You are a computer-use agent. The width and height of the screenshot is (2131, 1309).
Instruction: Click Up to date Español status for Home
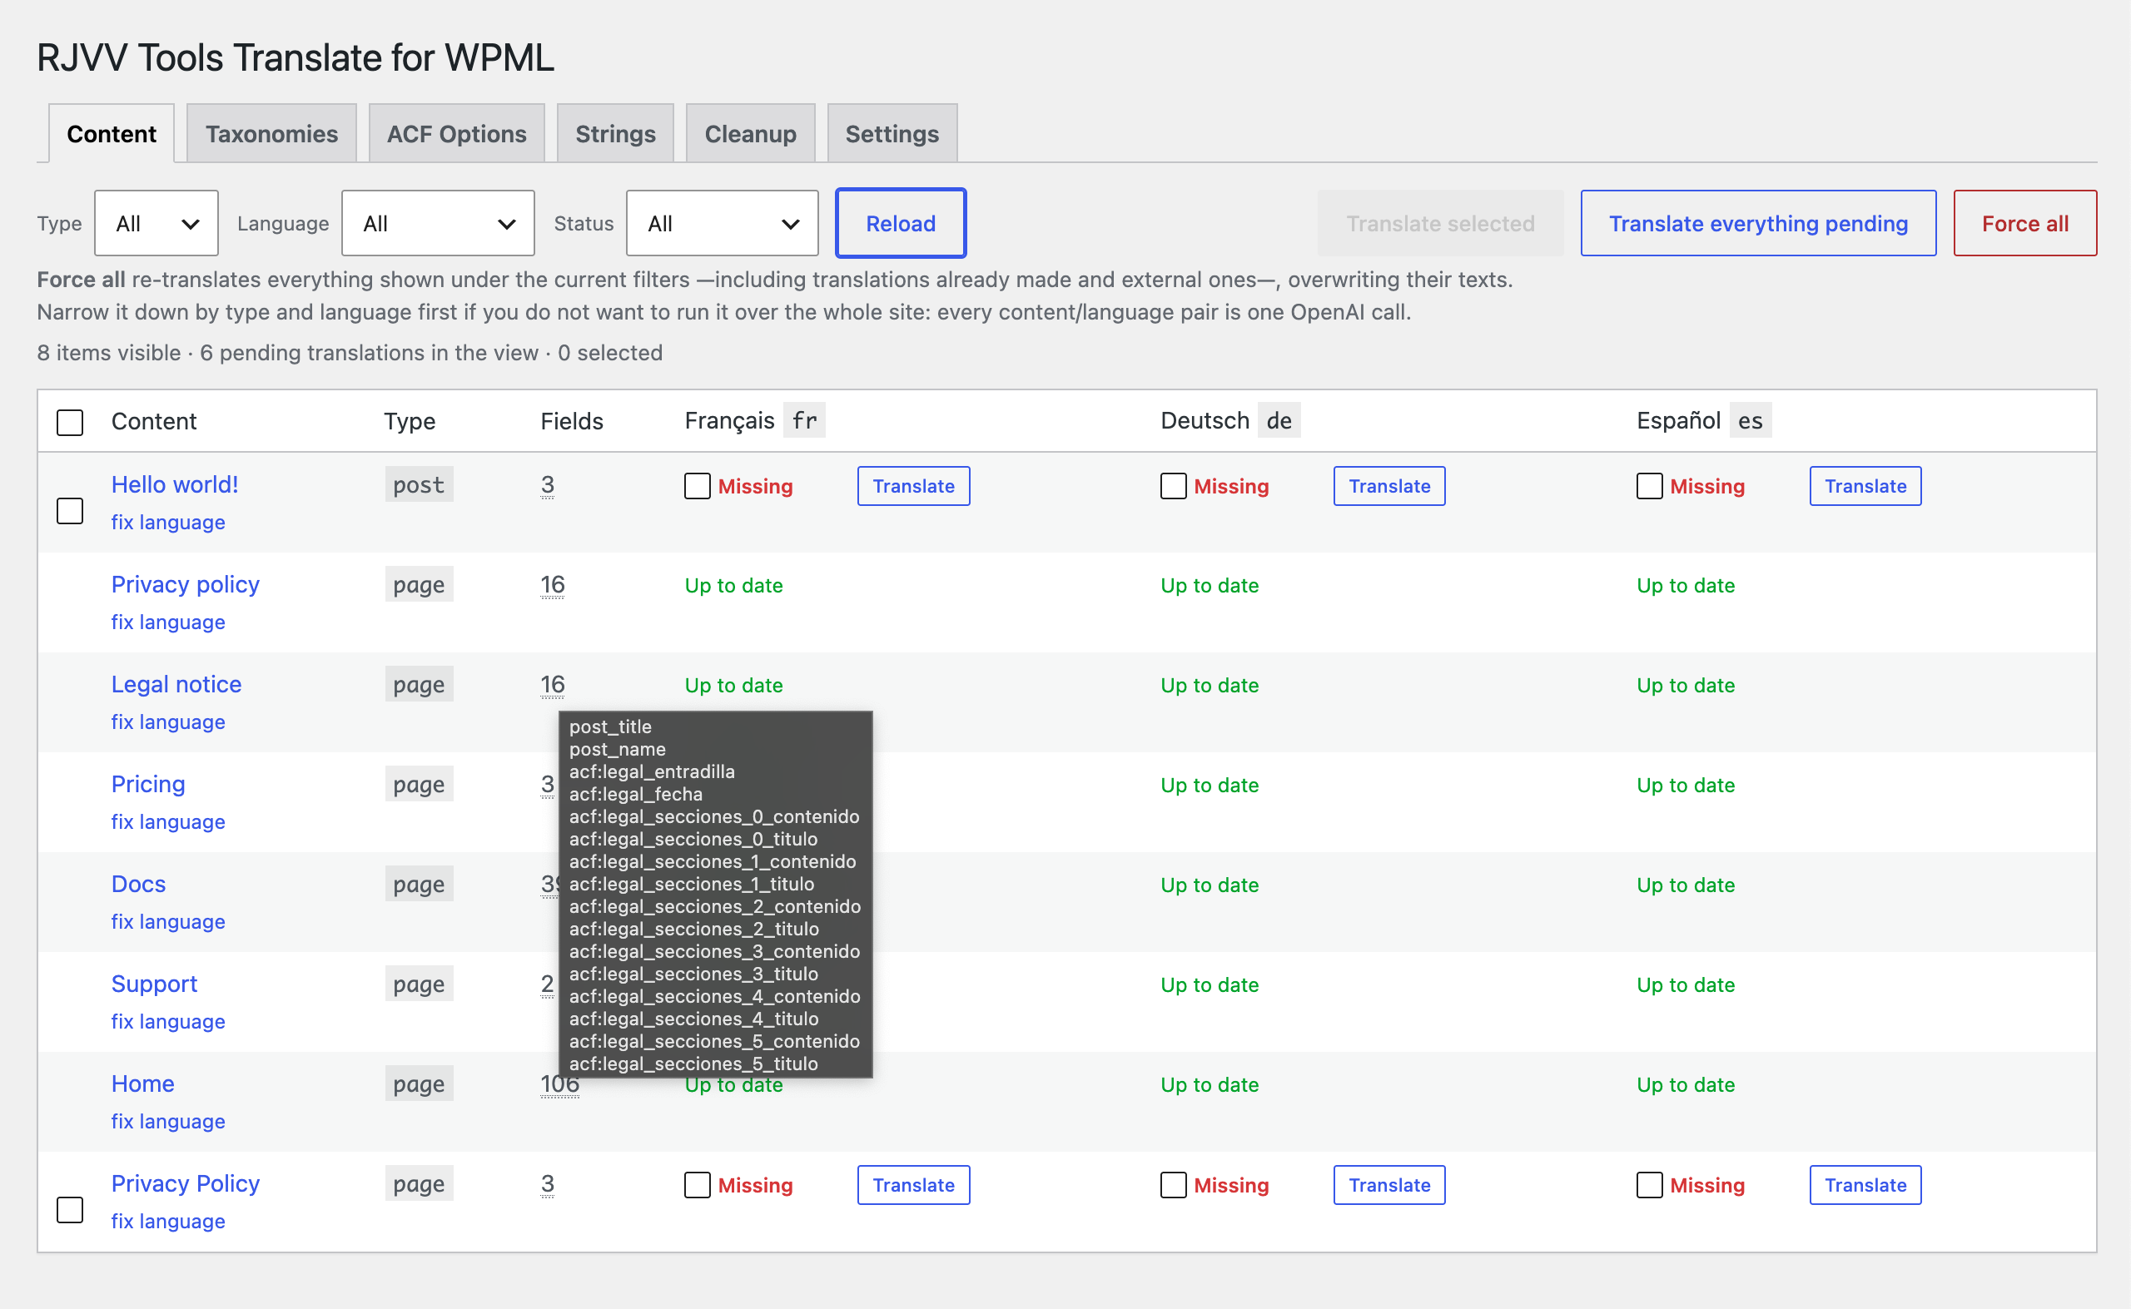pyautogui.click(x=1685, y=1085)
